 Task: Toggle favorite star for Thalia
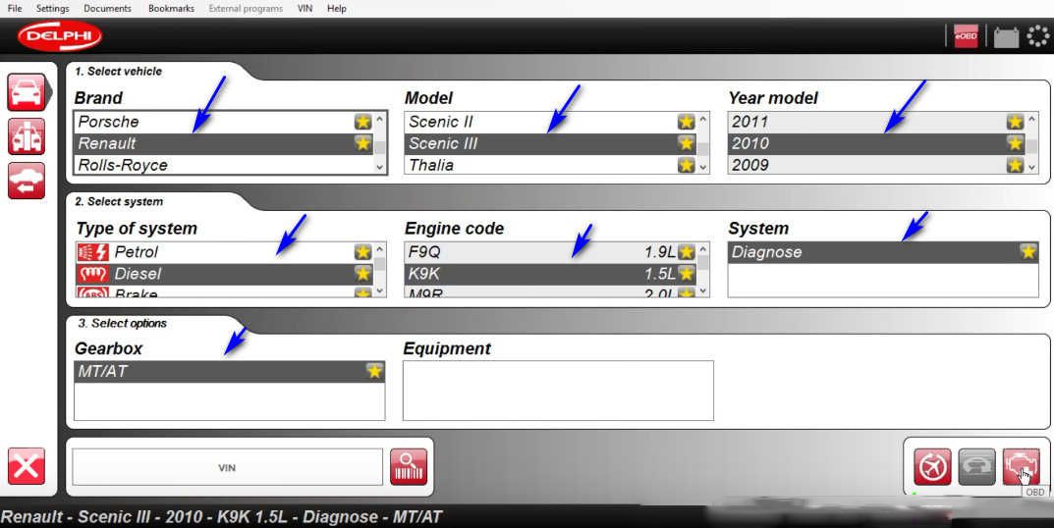pos(686,165)
